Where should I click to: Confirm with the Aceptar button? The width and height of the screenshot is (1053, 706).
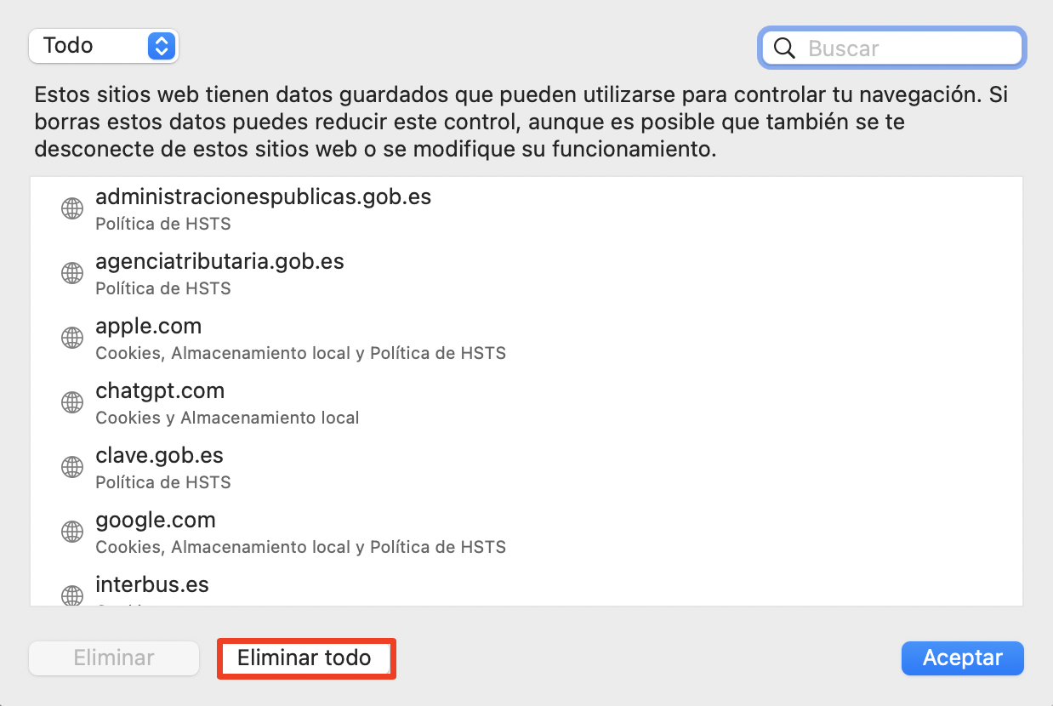tap(962, 658)
